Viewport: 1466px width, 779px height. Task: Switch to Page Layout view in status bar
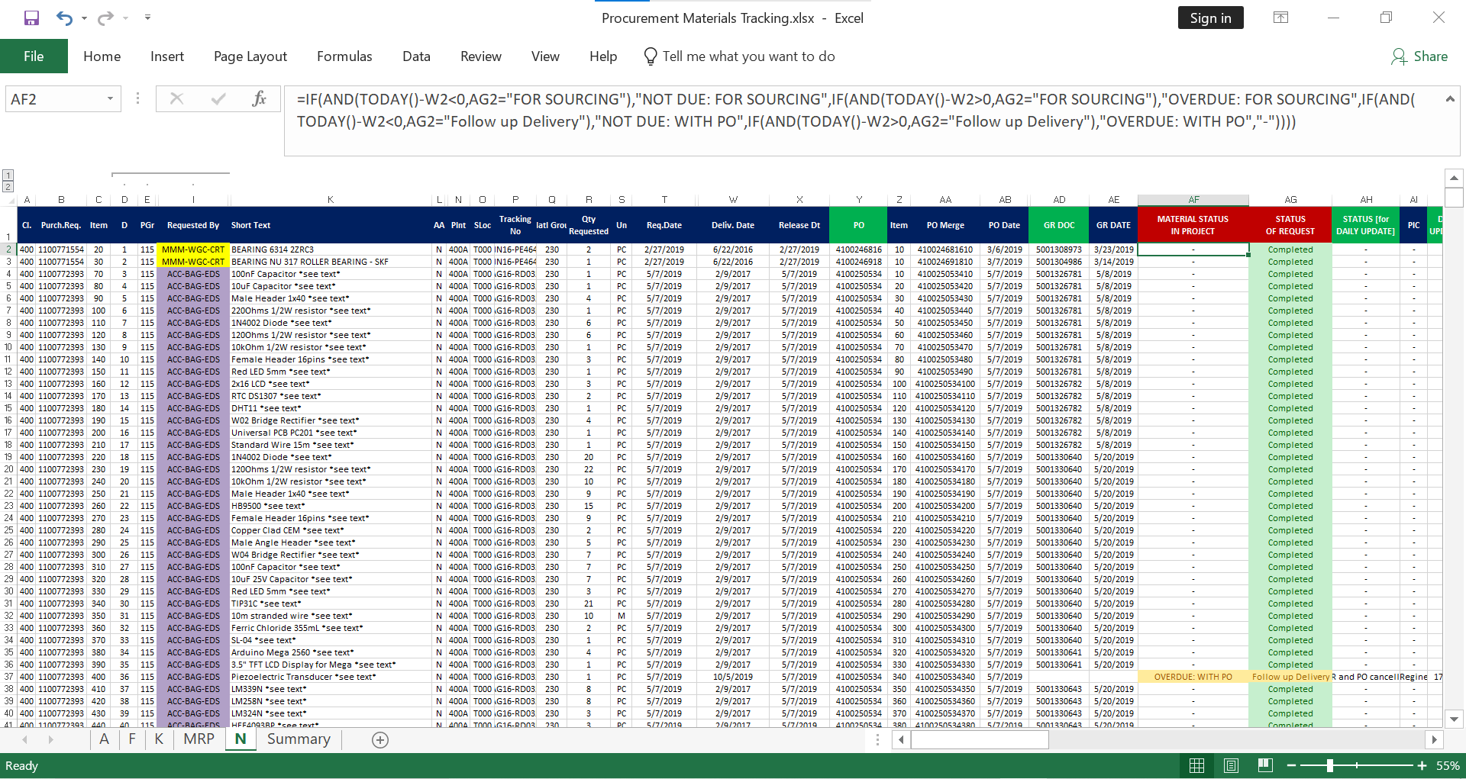(x=1231, y=766)
